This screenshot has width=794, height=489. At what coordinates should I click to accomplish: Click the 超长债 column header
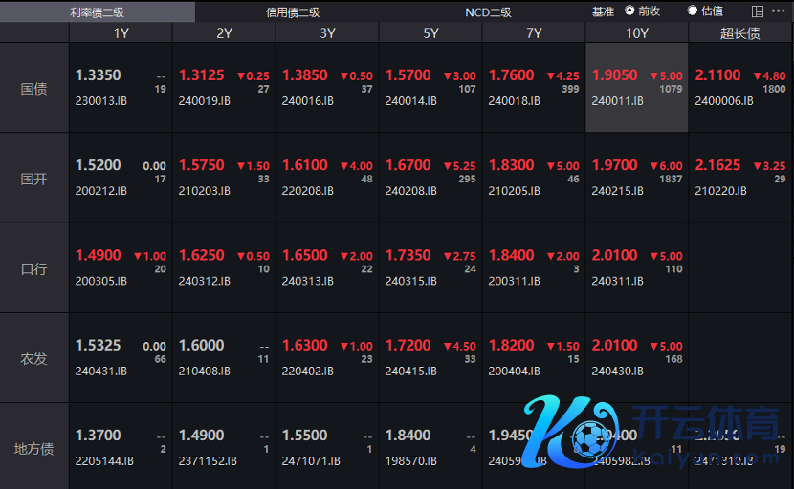[739, 32]
